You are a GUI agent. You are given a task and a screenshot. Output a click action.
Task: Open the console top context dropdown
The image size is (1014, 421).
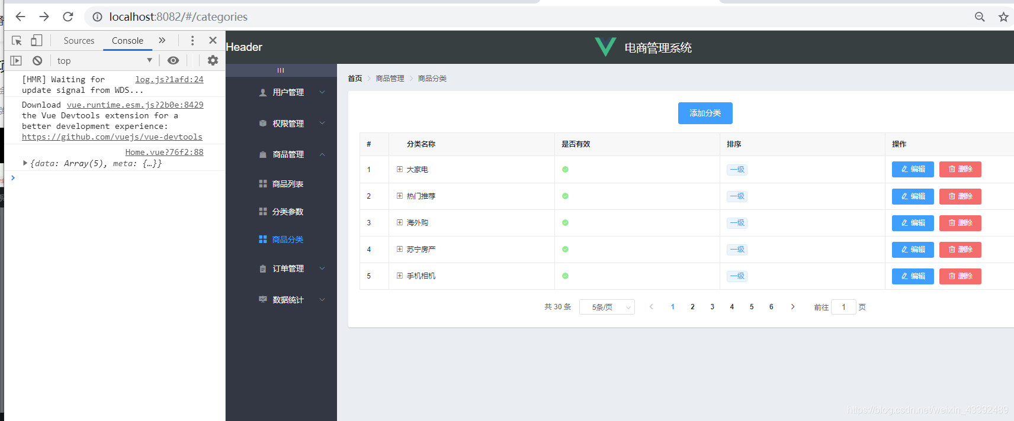[x=104, y=60]
